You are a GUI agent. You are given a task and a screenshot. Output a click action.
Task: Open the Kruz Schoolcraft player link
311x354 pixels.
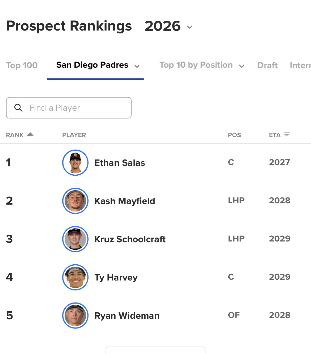pos(130,239)
